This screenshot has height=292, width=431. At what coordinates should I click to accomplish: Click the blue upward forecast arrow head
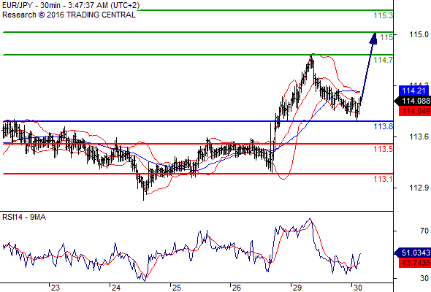click(373, 39)
